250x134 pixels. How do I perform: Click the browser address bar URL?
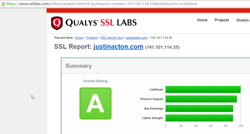click(102, 4)
